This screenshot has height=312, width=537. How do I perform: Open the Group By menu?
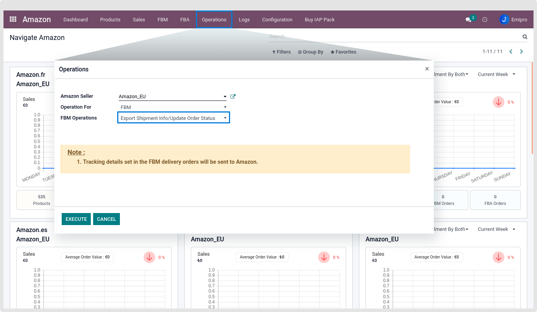(310, 52)
